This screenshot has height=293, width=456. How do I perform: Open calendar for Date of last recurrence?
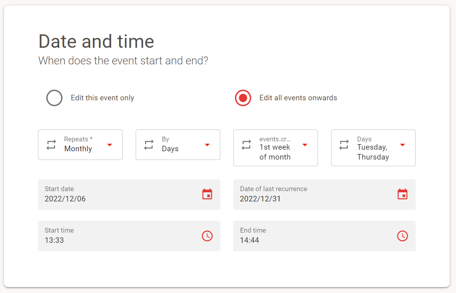point(403,194)
